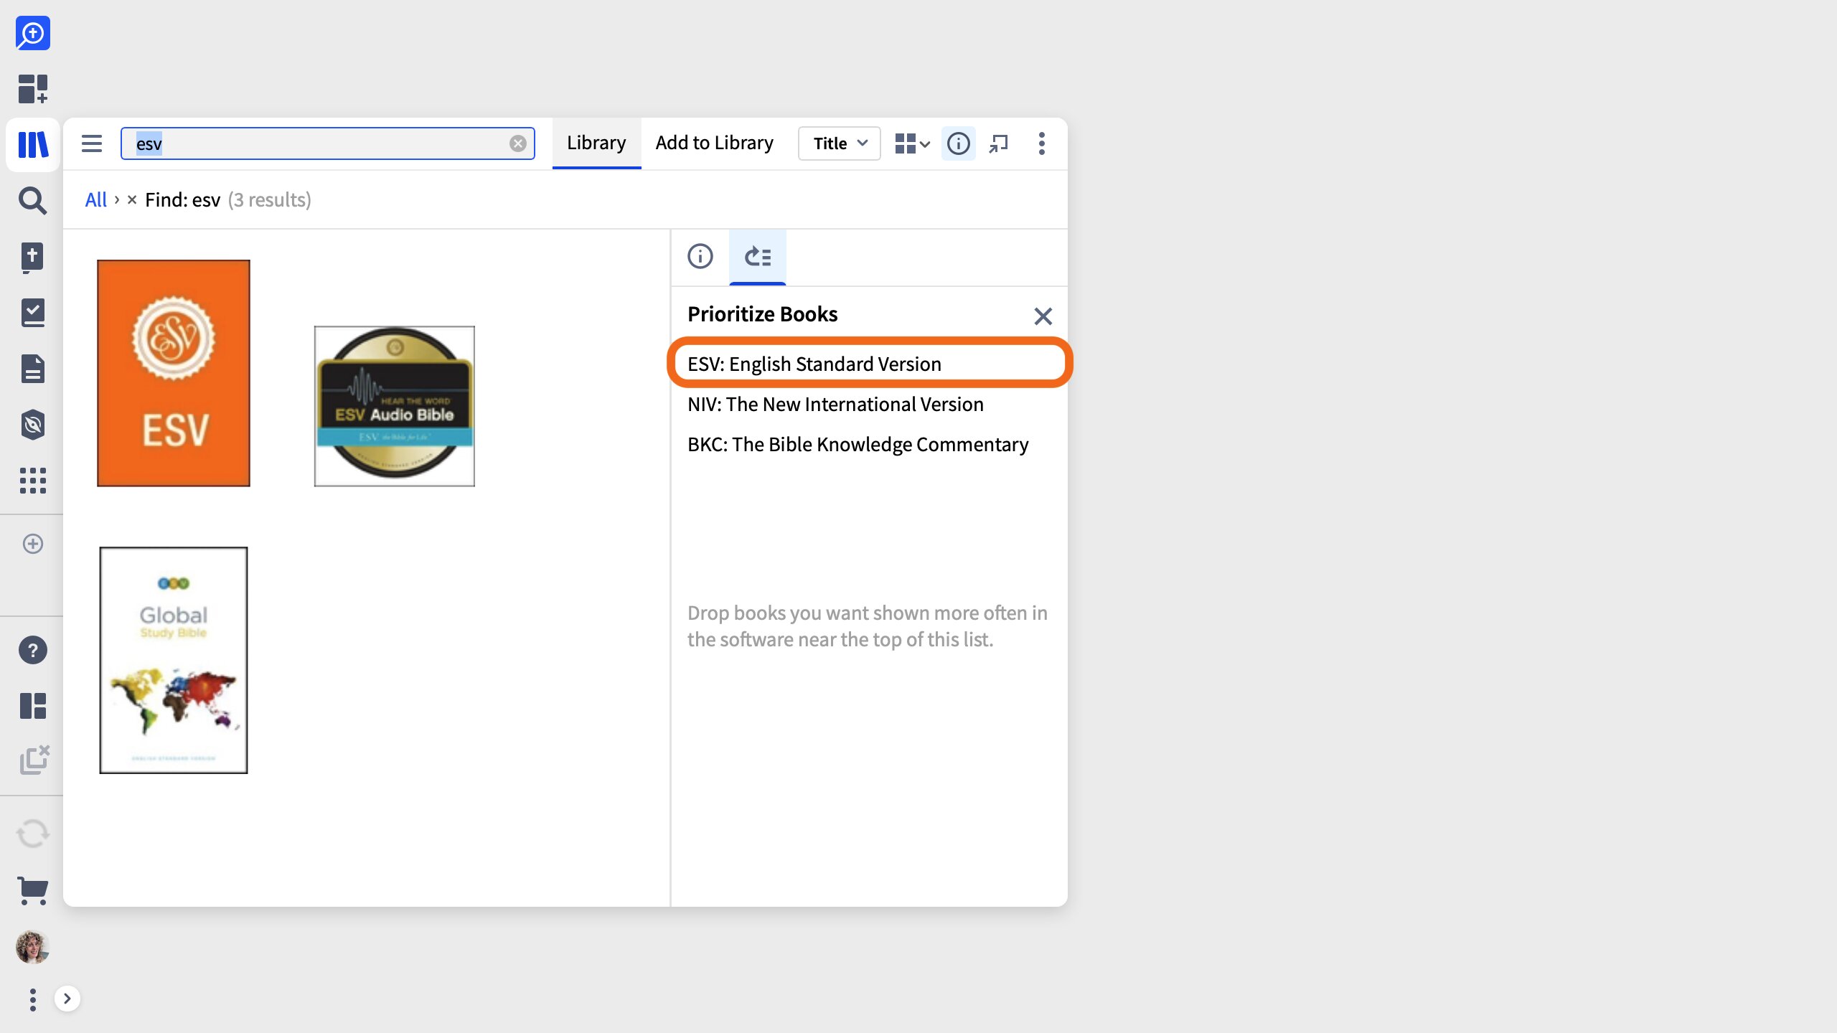This screenshot has width=1837, height=1033.
Task: Open the checklist book icon in sidebar
Action: coord(33,313)
